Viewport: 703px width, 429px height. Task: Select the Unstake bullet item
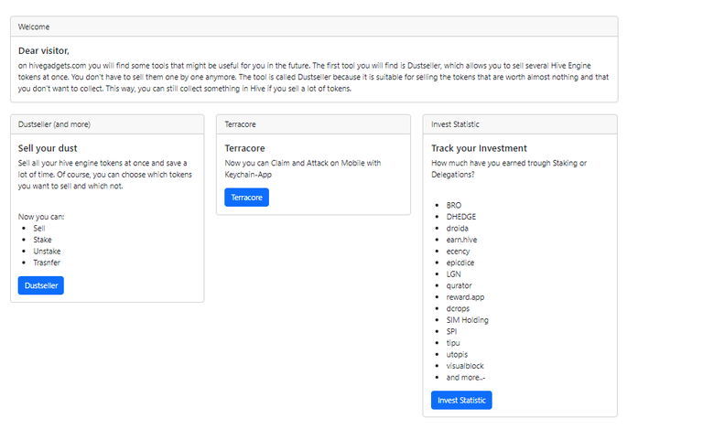click(x=47, y=252)
